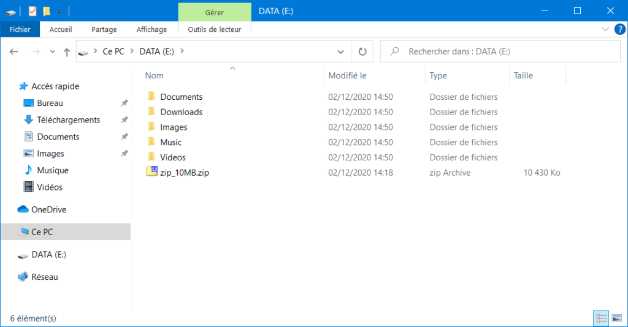The image size is (628, 327).
Task: Click the Music folder name
Action: pos(170,142)
